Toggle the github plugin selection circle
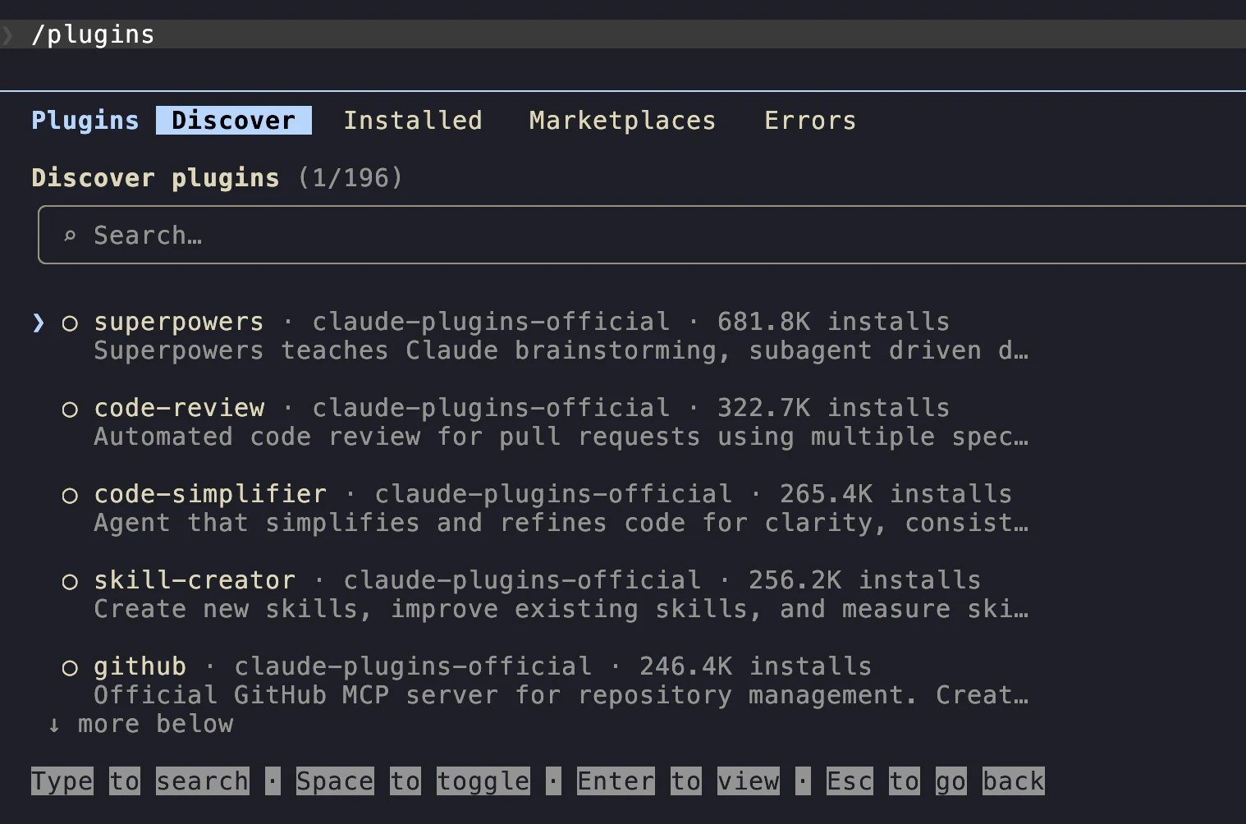The image size is (1246, 824). tap(70, 668)
